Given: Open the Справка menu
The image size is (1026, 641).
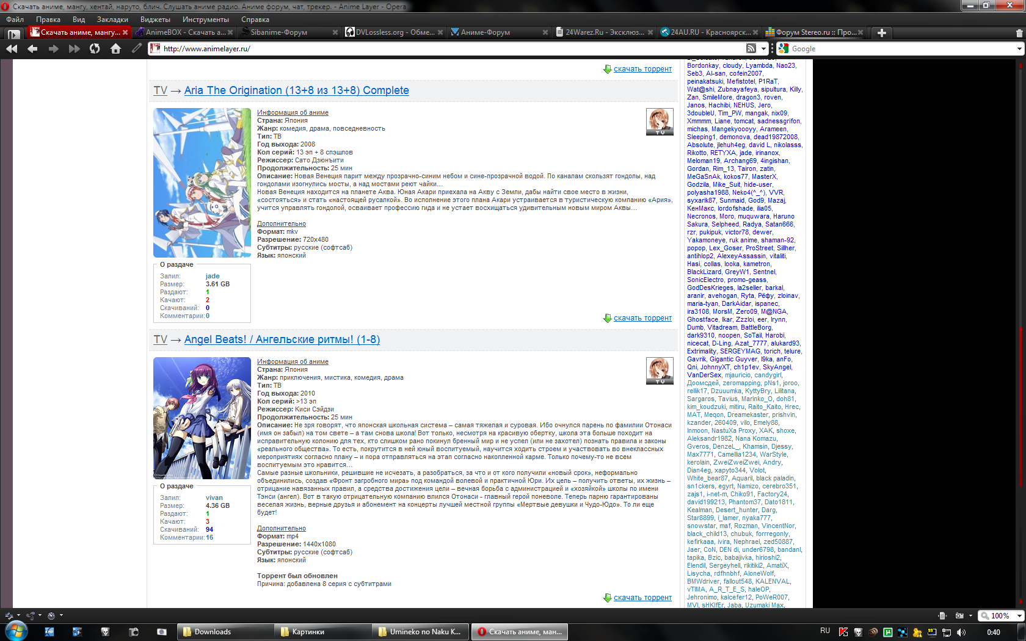Looking at the screenshot, I should tap(255, 20).
